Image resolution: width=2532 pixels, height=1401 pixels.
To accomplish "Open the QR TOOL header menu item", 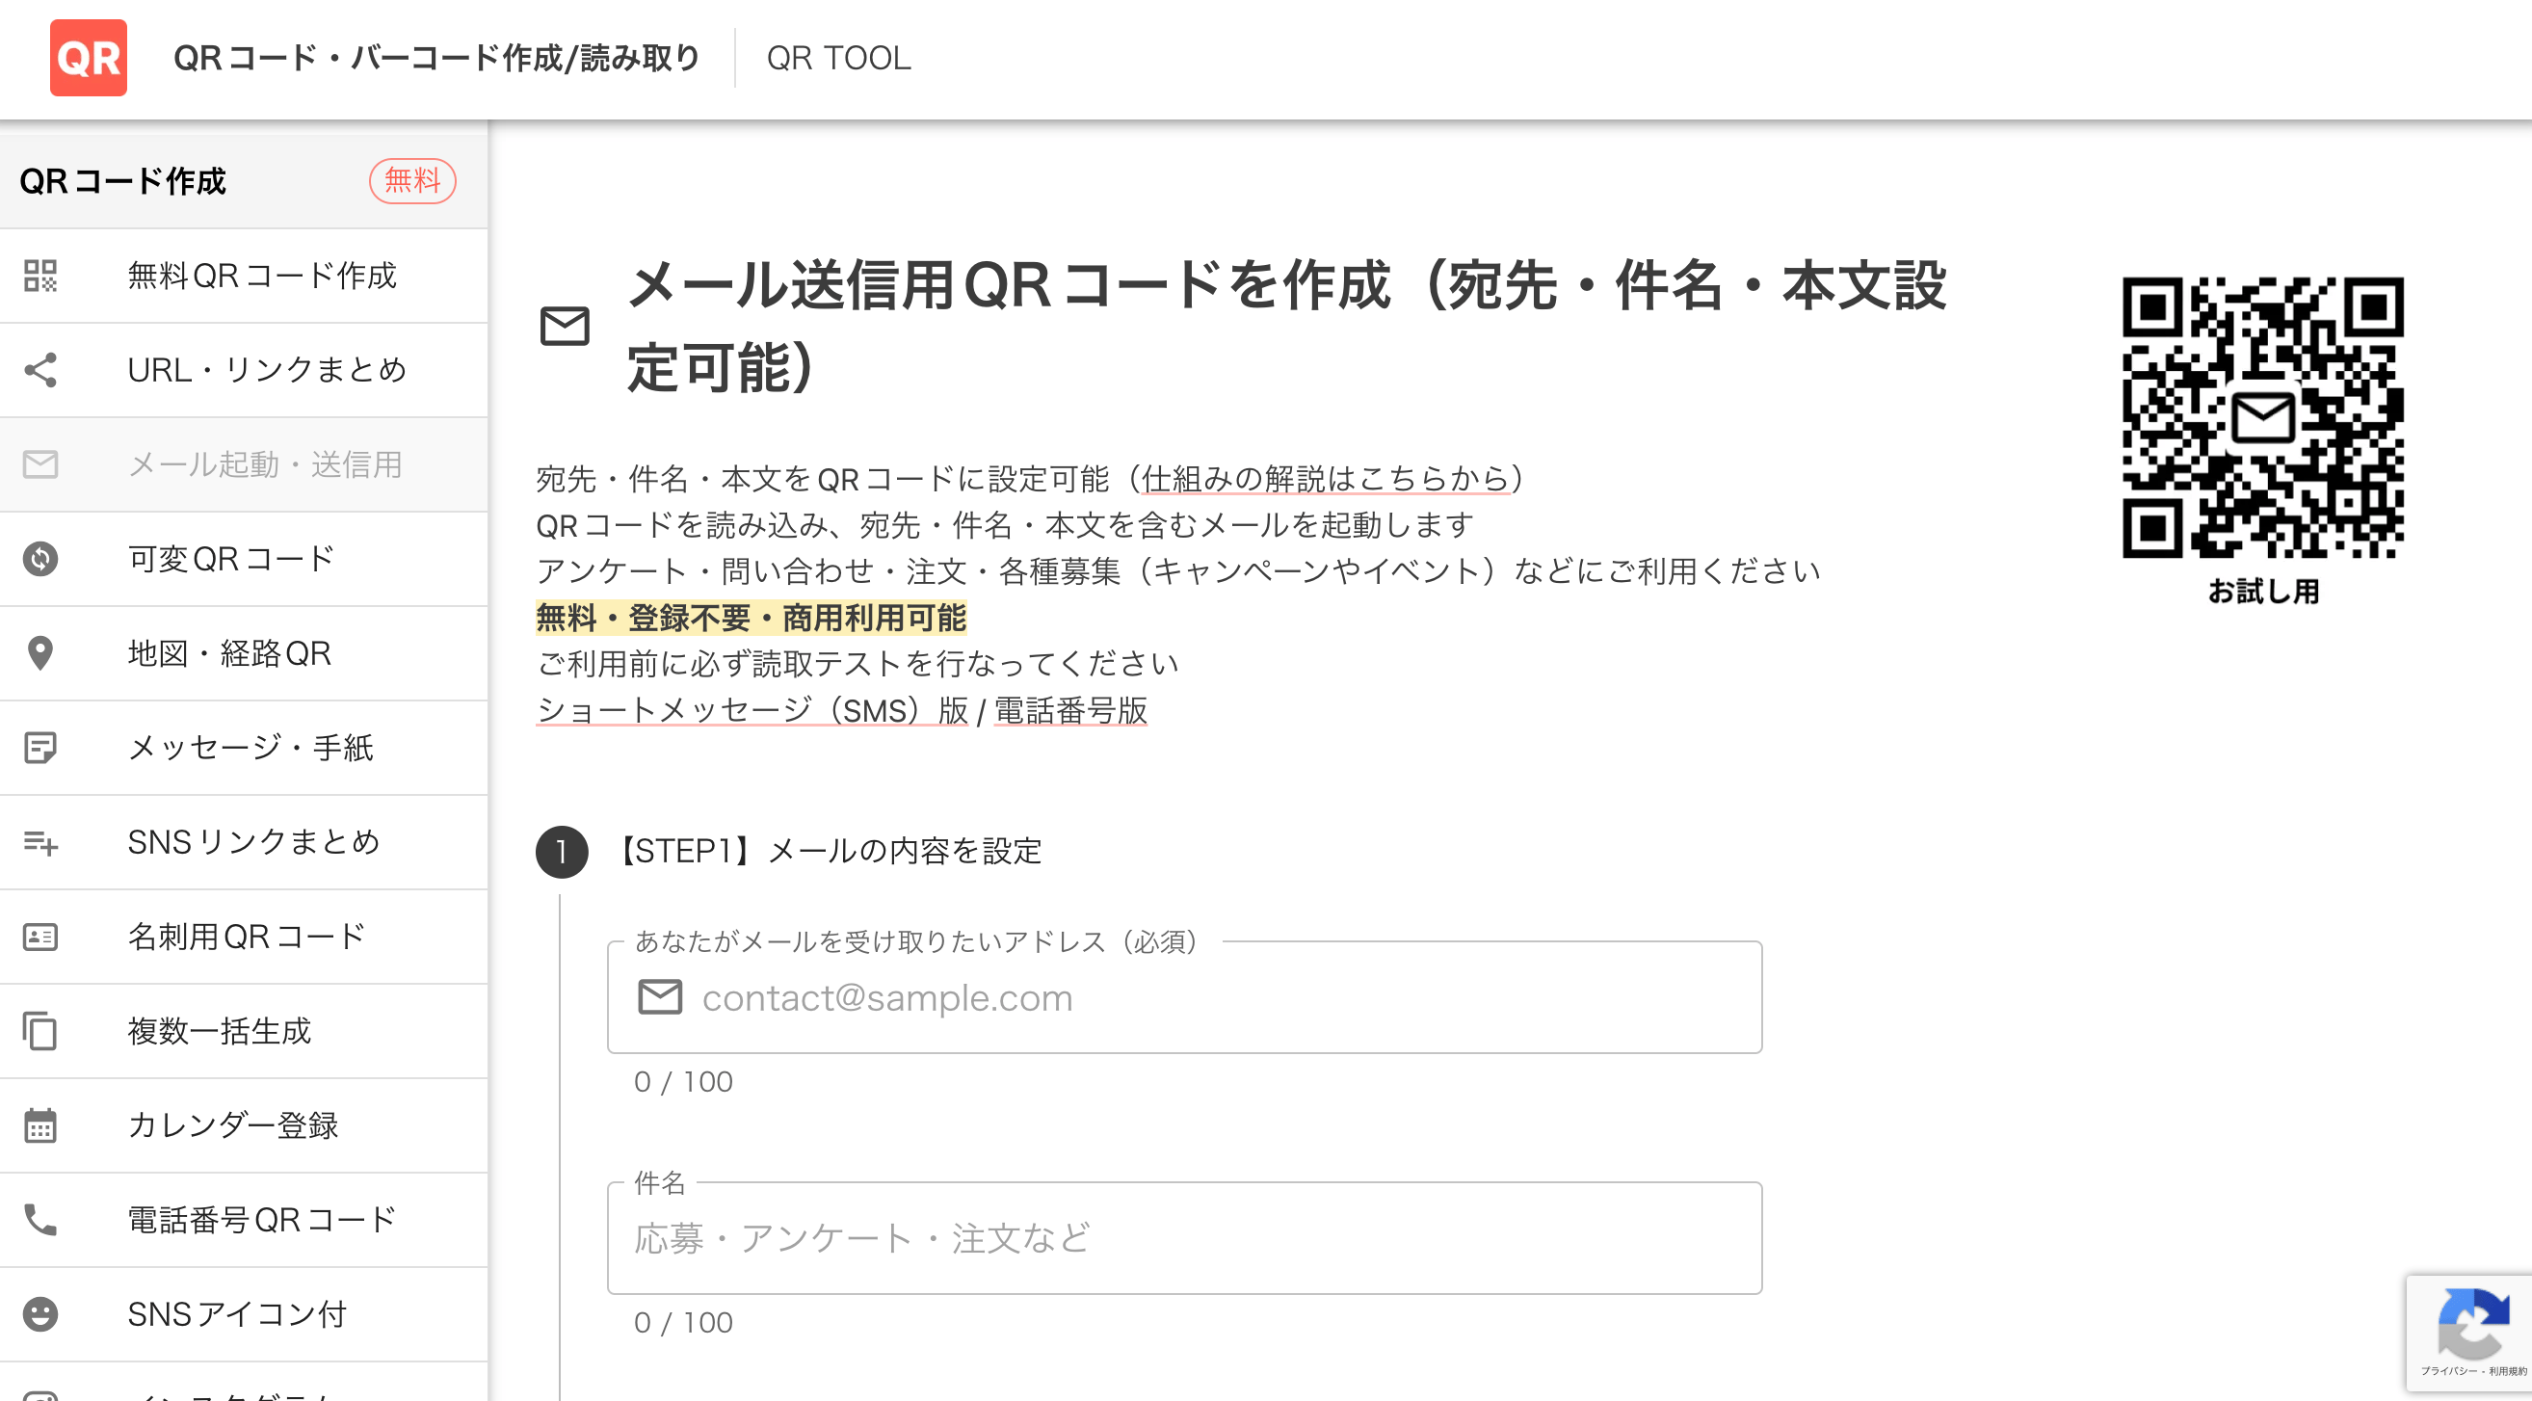I will [x=838, y=58].
